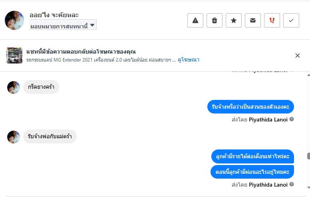Dismiss the ad reply notification banner
Image resolution: width=310 pixels, height=197 pixels.
pyautogui.click(x=298, y=56)
